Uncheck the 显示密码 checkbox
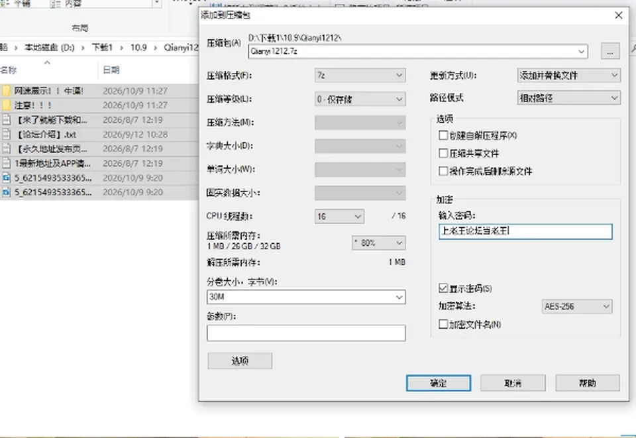 coord(443,288)
